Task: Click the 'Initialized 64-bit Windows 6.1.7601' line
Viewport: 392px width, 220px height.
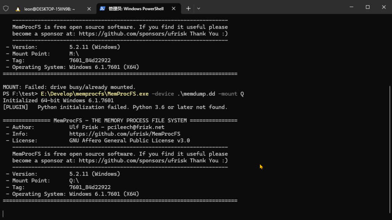Action: [58, 100]
